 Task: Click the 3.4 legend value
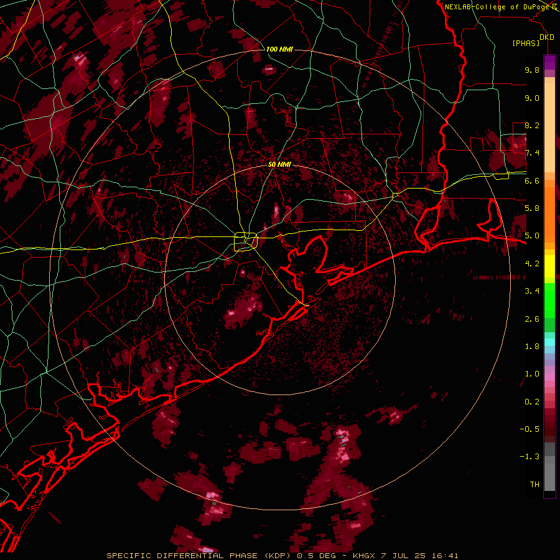point(532,291)
